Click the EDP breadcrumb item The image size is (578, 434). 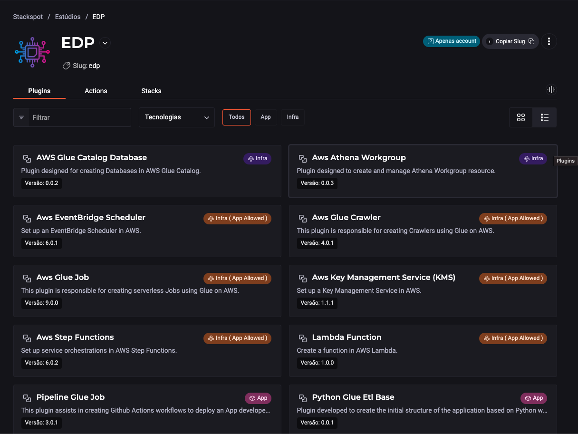[98, 17]
